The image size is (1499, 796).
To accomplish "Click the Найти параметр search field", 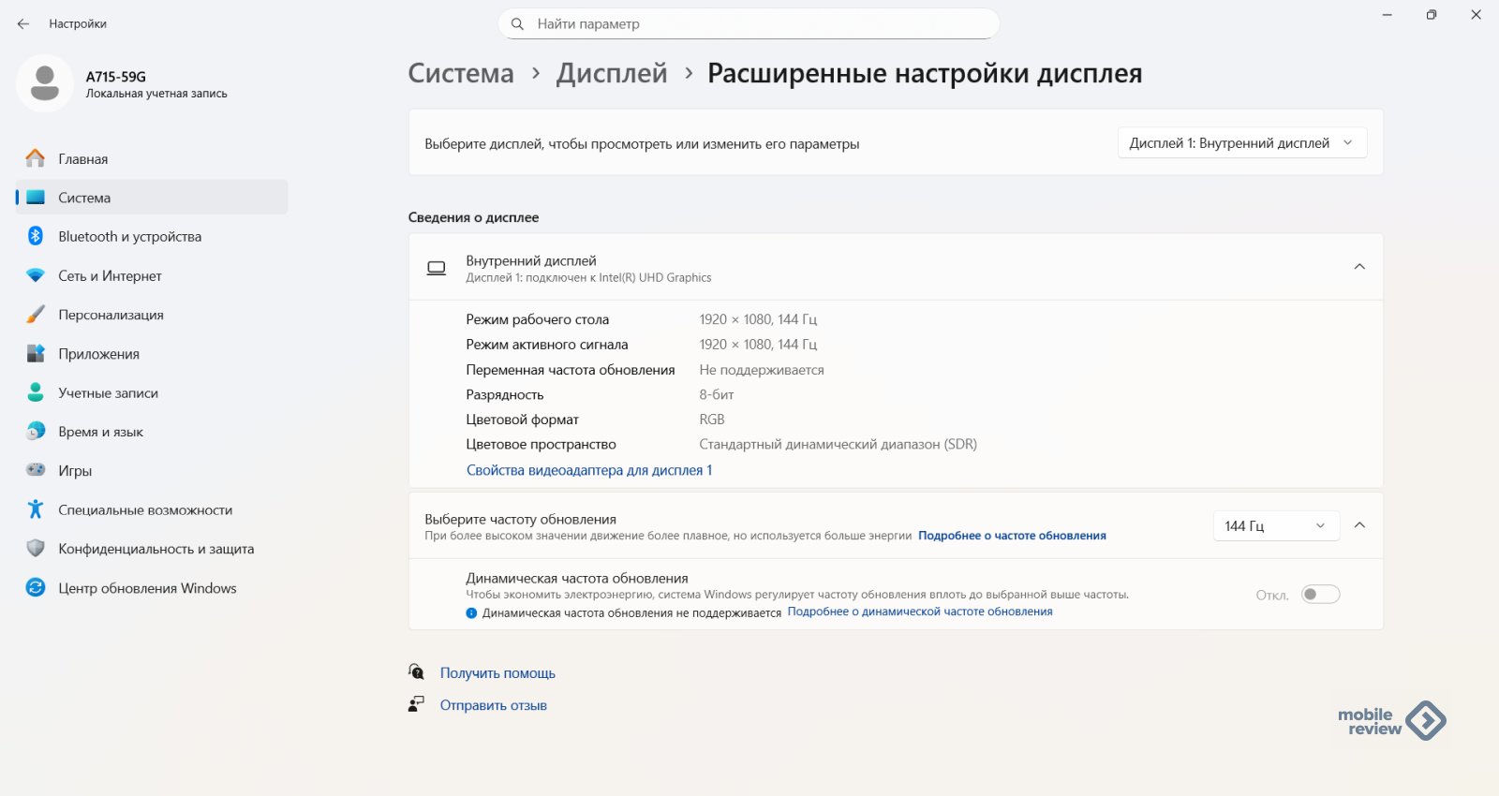I will coord(749,24).
